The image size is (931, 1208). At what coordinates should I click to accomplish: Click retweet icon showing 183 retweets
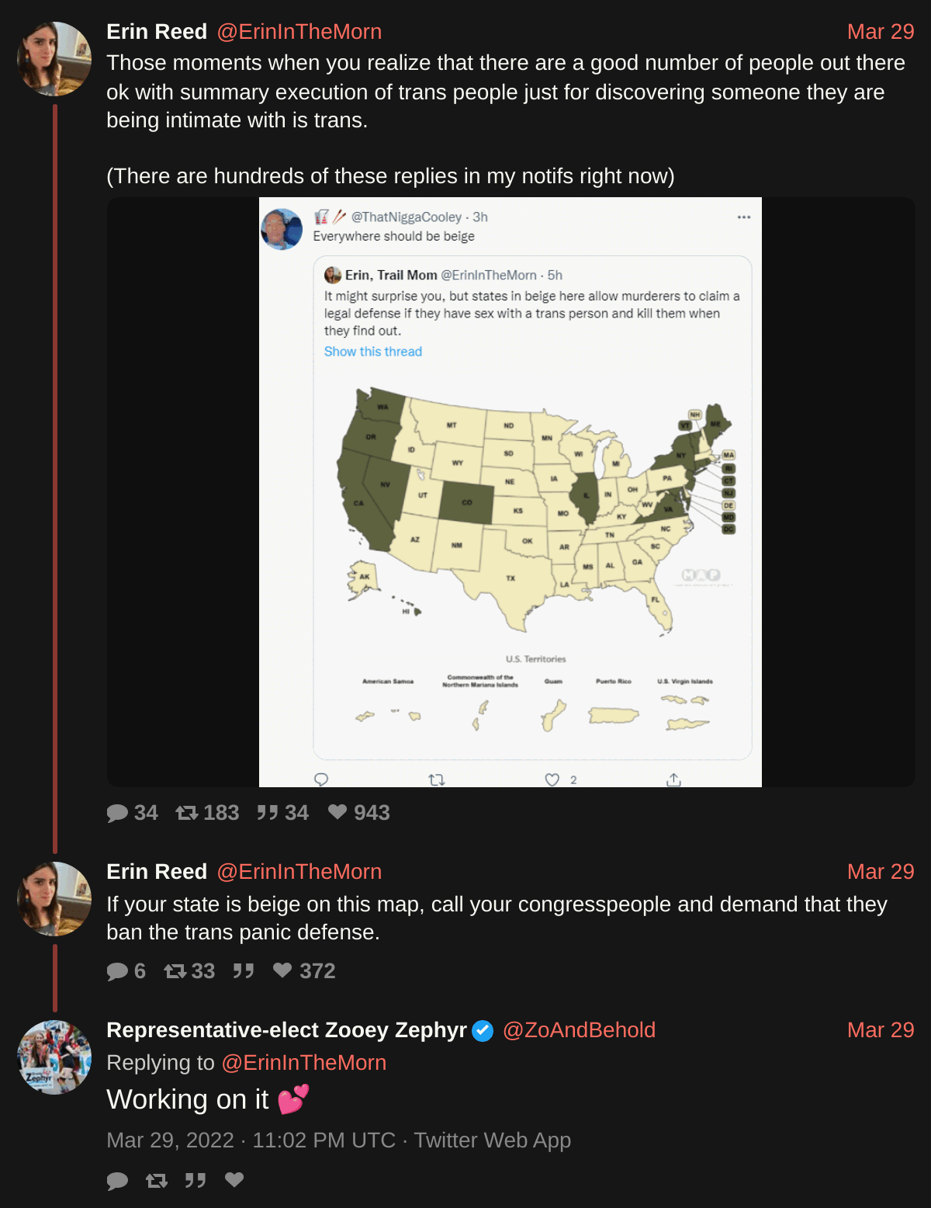click(186, 813)
